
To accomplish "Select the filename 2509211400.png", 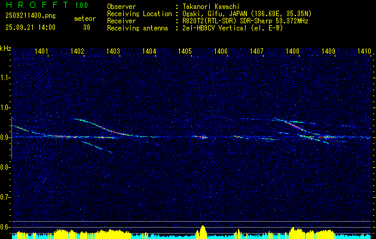I will pyautogui.click(x=30, y=16).
